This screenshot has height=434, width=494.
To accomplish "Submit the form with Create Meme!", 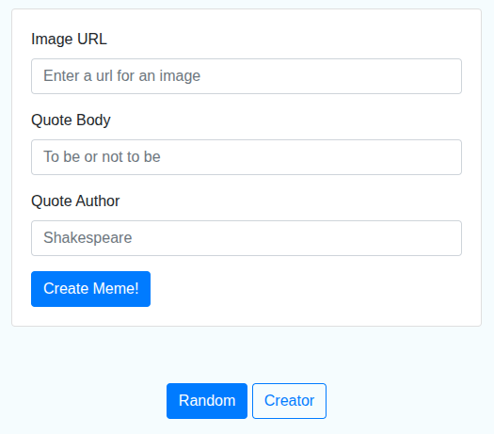I will (90, 289).
